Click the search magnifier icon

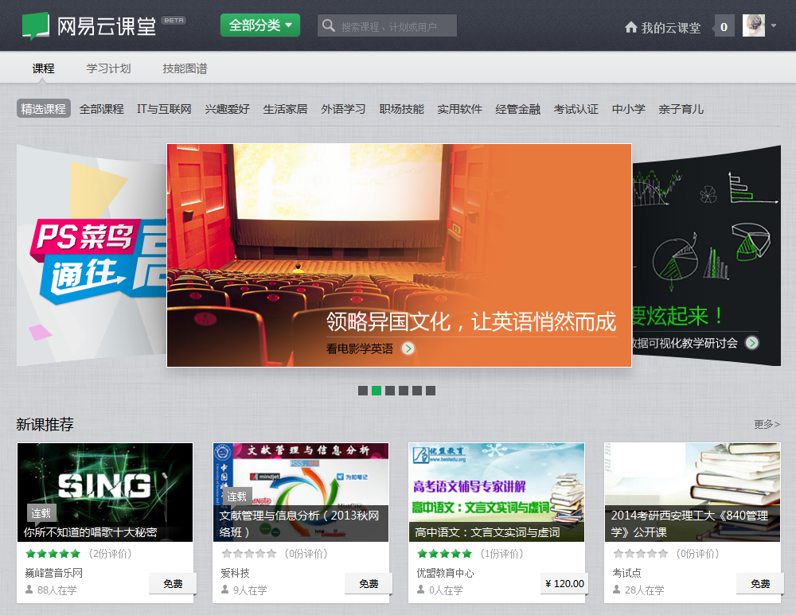point(329,25)
